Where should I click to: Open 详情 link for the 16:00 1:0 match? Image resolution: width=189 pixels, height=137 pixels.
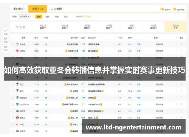click(139, 51)
